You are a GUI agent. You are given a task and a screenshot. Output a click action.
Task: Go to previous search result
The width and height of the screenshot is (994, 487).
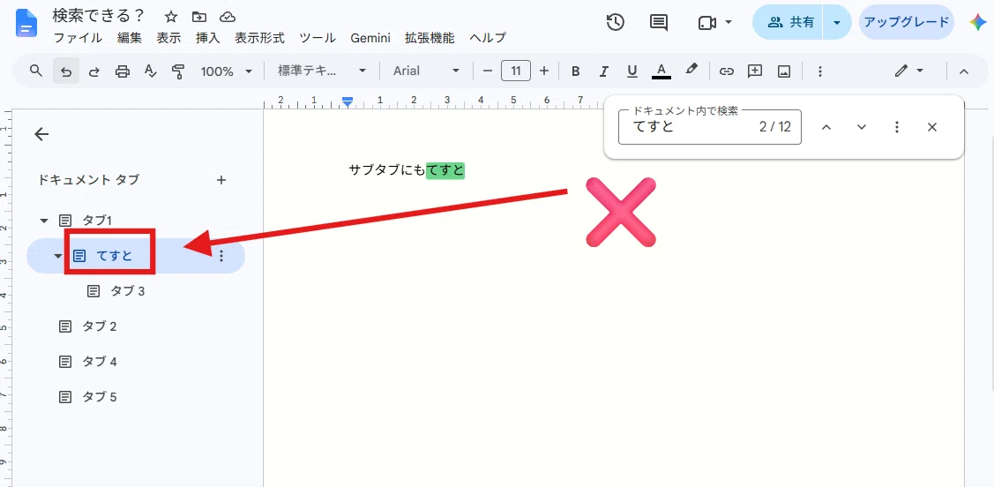coord(826,127)
